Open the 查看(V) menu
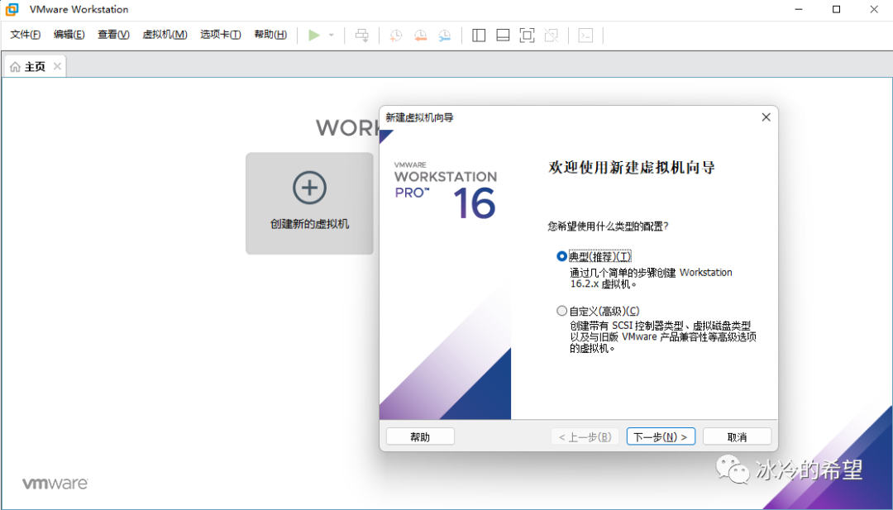This screenshot has height=510, width=893. (113, 35)
